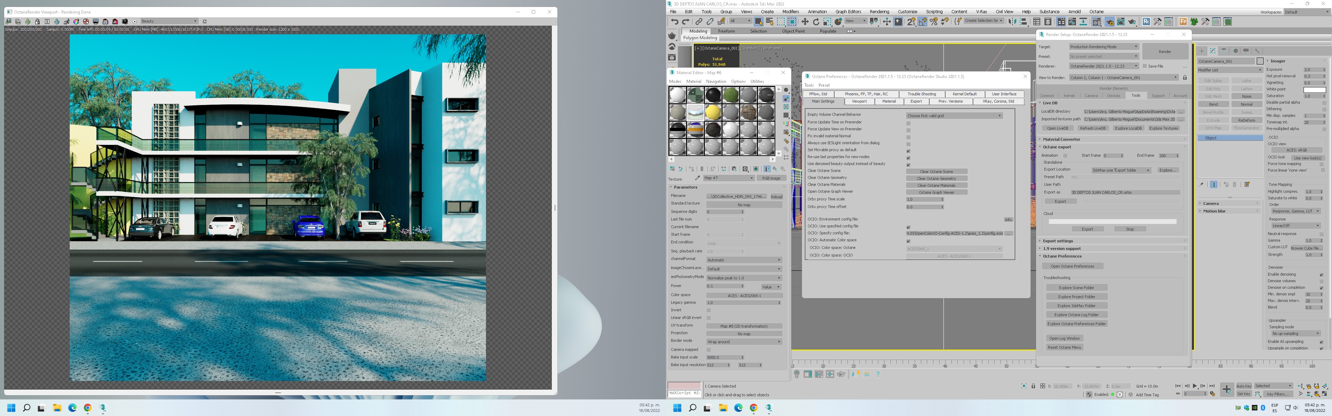
Task: Click the Clear Octane Scene button
Action: (x=936, y=172)
